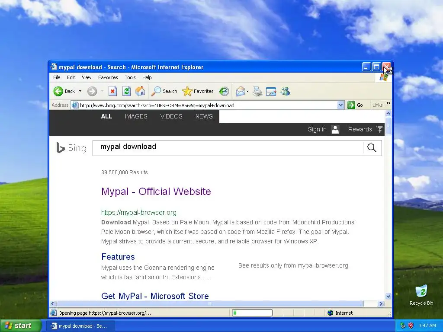This screenshot has width=443, height=332.
Task: Click in the Bing search box
Action: (228, 148)
